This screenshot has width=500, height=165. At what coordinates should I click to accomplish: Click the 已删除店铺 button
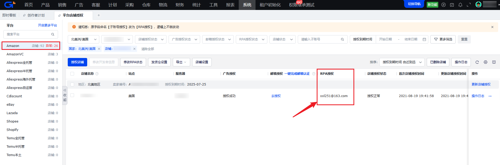tap(438, 62)
